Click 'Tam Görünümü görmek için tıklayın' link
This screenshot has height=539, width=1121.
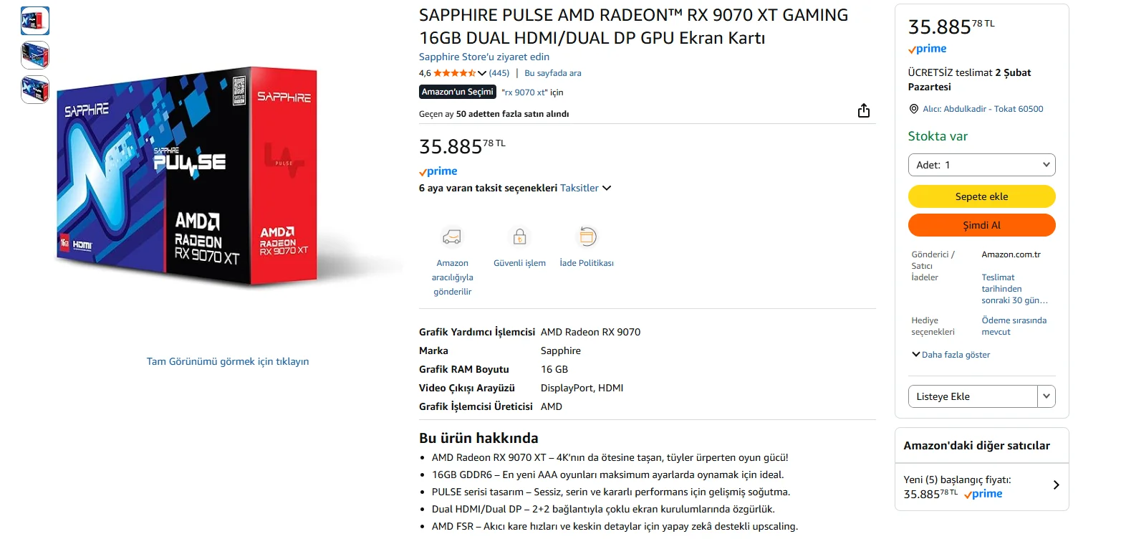pyautogui.click(x=227, y=361)
